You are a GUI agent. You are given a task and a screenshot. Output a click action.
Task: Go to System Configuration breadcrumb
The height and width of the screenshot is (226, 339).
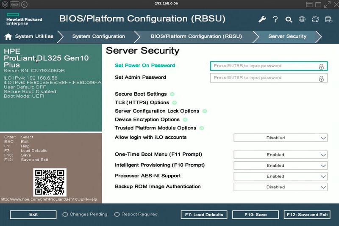pyautogui.click(x=99, y=36)
